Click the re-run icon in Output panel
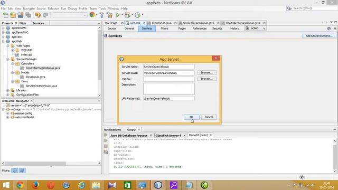The image size is (338, 190). (x=106, y=135)
